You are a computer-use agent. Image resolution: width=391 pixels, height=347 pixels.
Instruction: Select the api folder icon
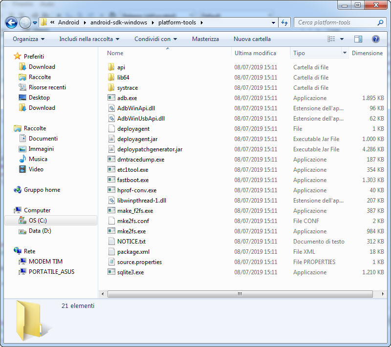(111, 67)
